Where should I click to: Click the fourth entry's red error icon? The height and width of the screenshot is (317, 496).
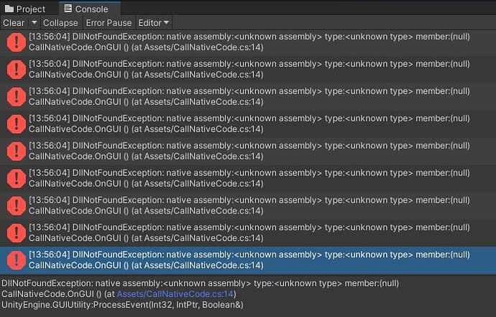pyautogui.click(x=16, y=124)
